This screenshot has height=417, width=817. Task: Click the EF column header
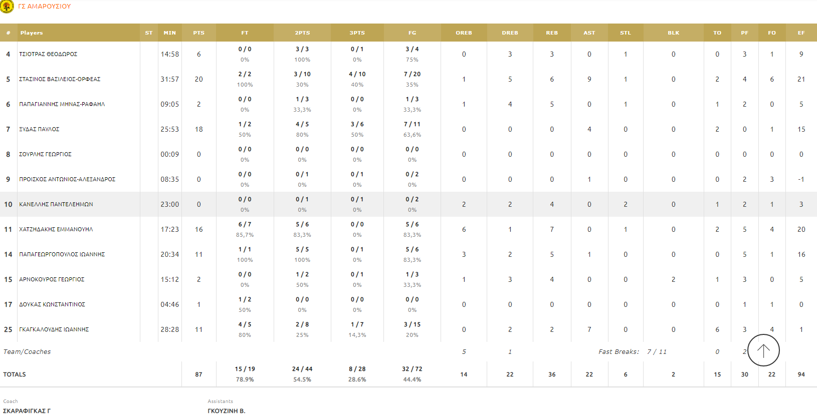coord(801,33)
